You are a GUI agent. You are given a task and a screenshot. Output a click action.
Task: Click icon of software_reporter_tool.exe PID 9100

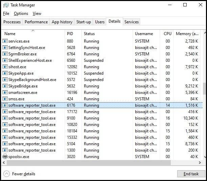point(5,118)
